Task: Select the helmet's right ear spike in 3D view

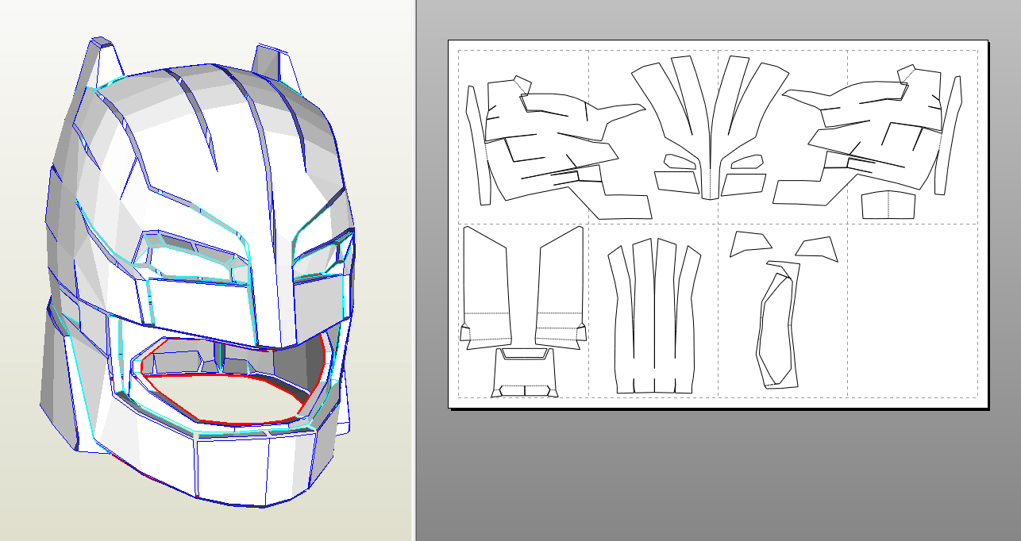Action: (x=275, y=67)
